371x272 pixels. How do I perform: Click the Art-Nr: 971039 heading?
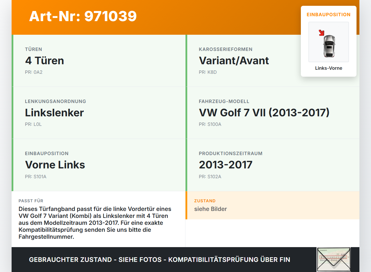tap(83, 16)
